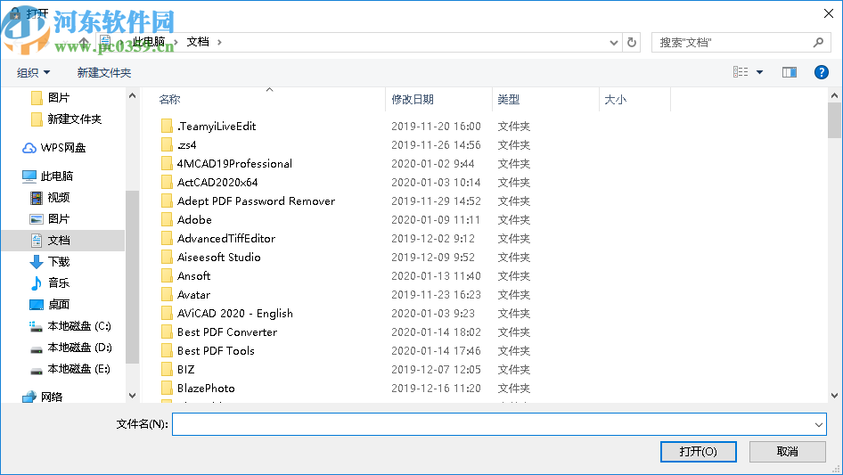Select 新建文件夹 in the navigation pane
Image resolution: width=843 pixels, height=475 pixels.
[74, 119]
